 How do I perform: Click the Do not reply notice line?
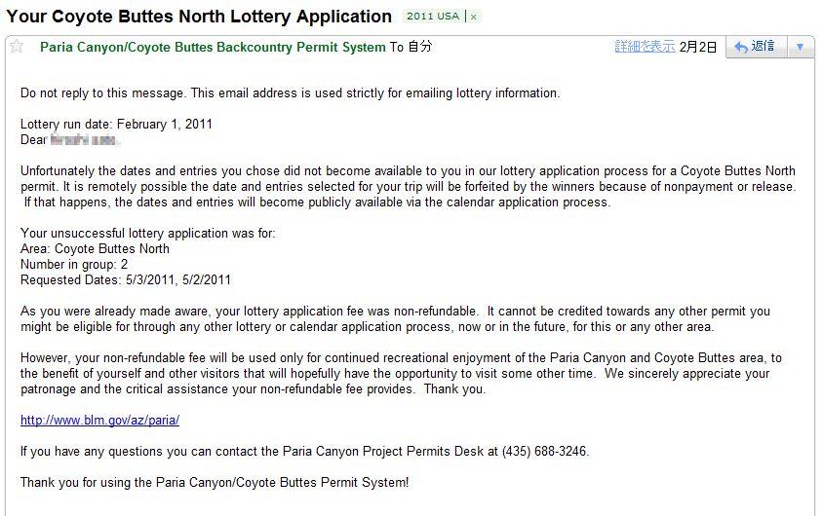tap(290, 93)
